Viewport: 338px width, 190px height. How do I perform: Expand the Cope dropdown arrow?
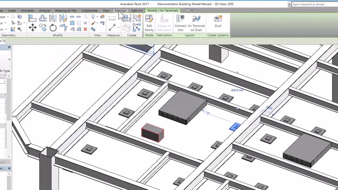point(8,17)
